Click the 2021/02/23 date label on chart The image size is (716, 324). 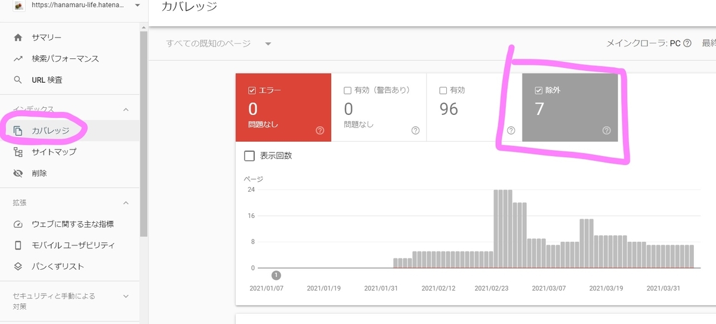coord(492,288)
